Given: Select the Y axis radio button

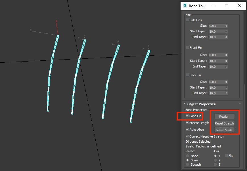Looking at the screenshot, I should (215, 160).
